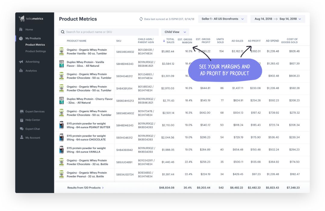The image size is (325, 211).
Task: Click the Expert Chat bubbles icon
Action: point(22,129)
